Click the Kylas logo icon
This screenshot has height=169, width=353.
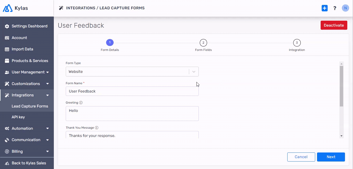click(8, 8)
